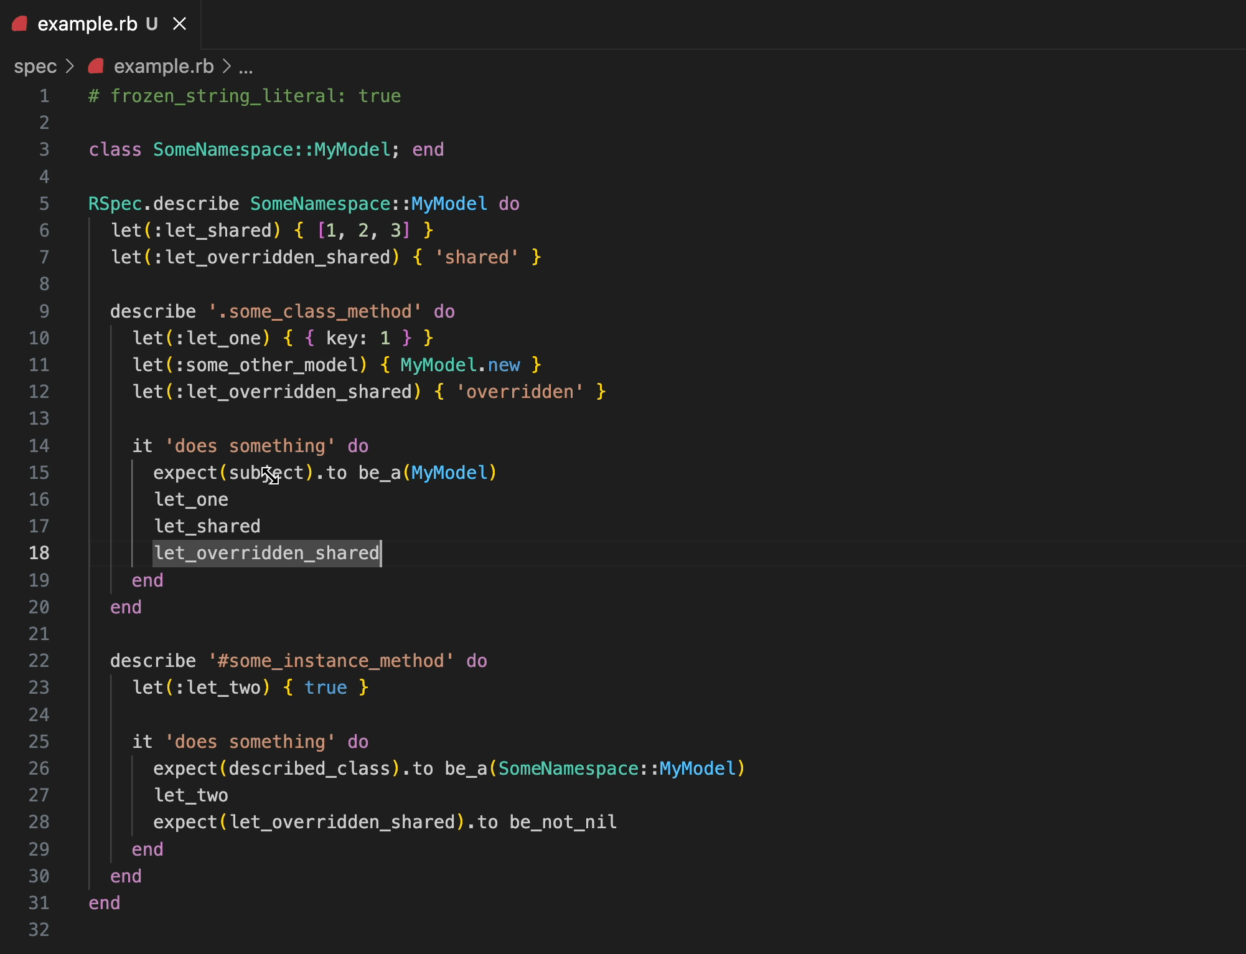Click line number 22 in the gutter
The image size is (1246, 954).
click(x=39, y=661)
